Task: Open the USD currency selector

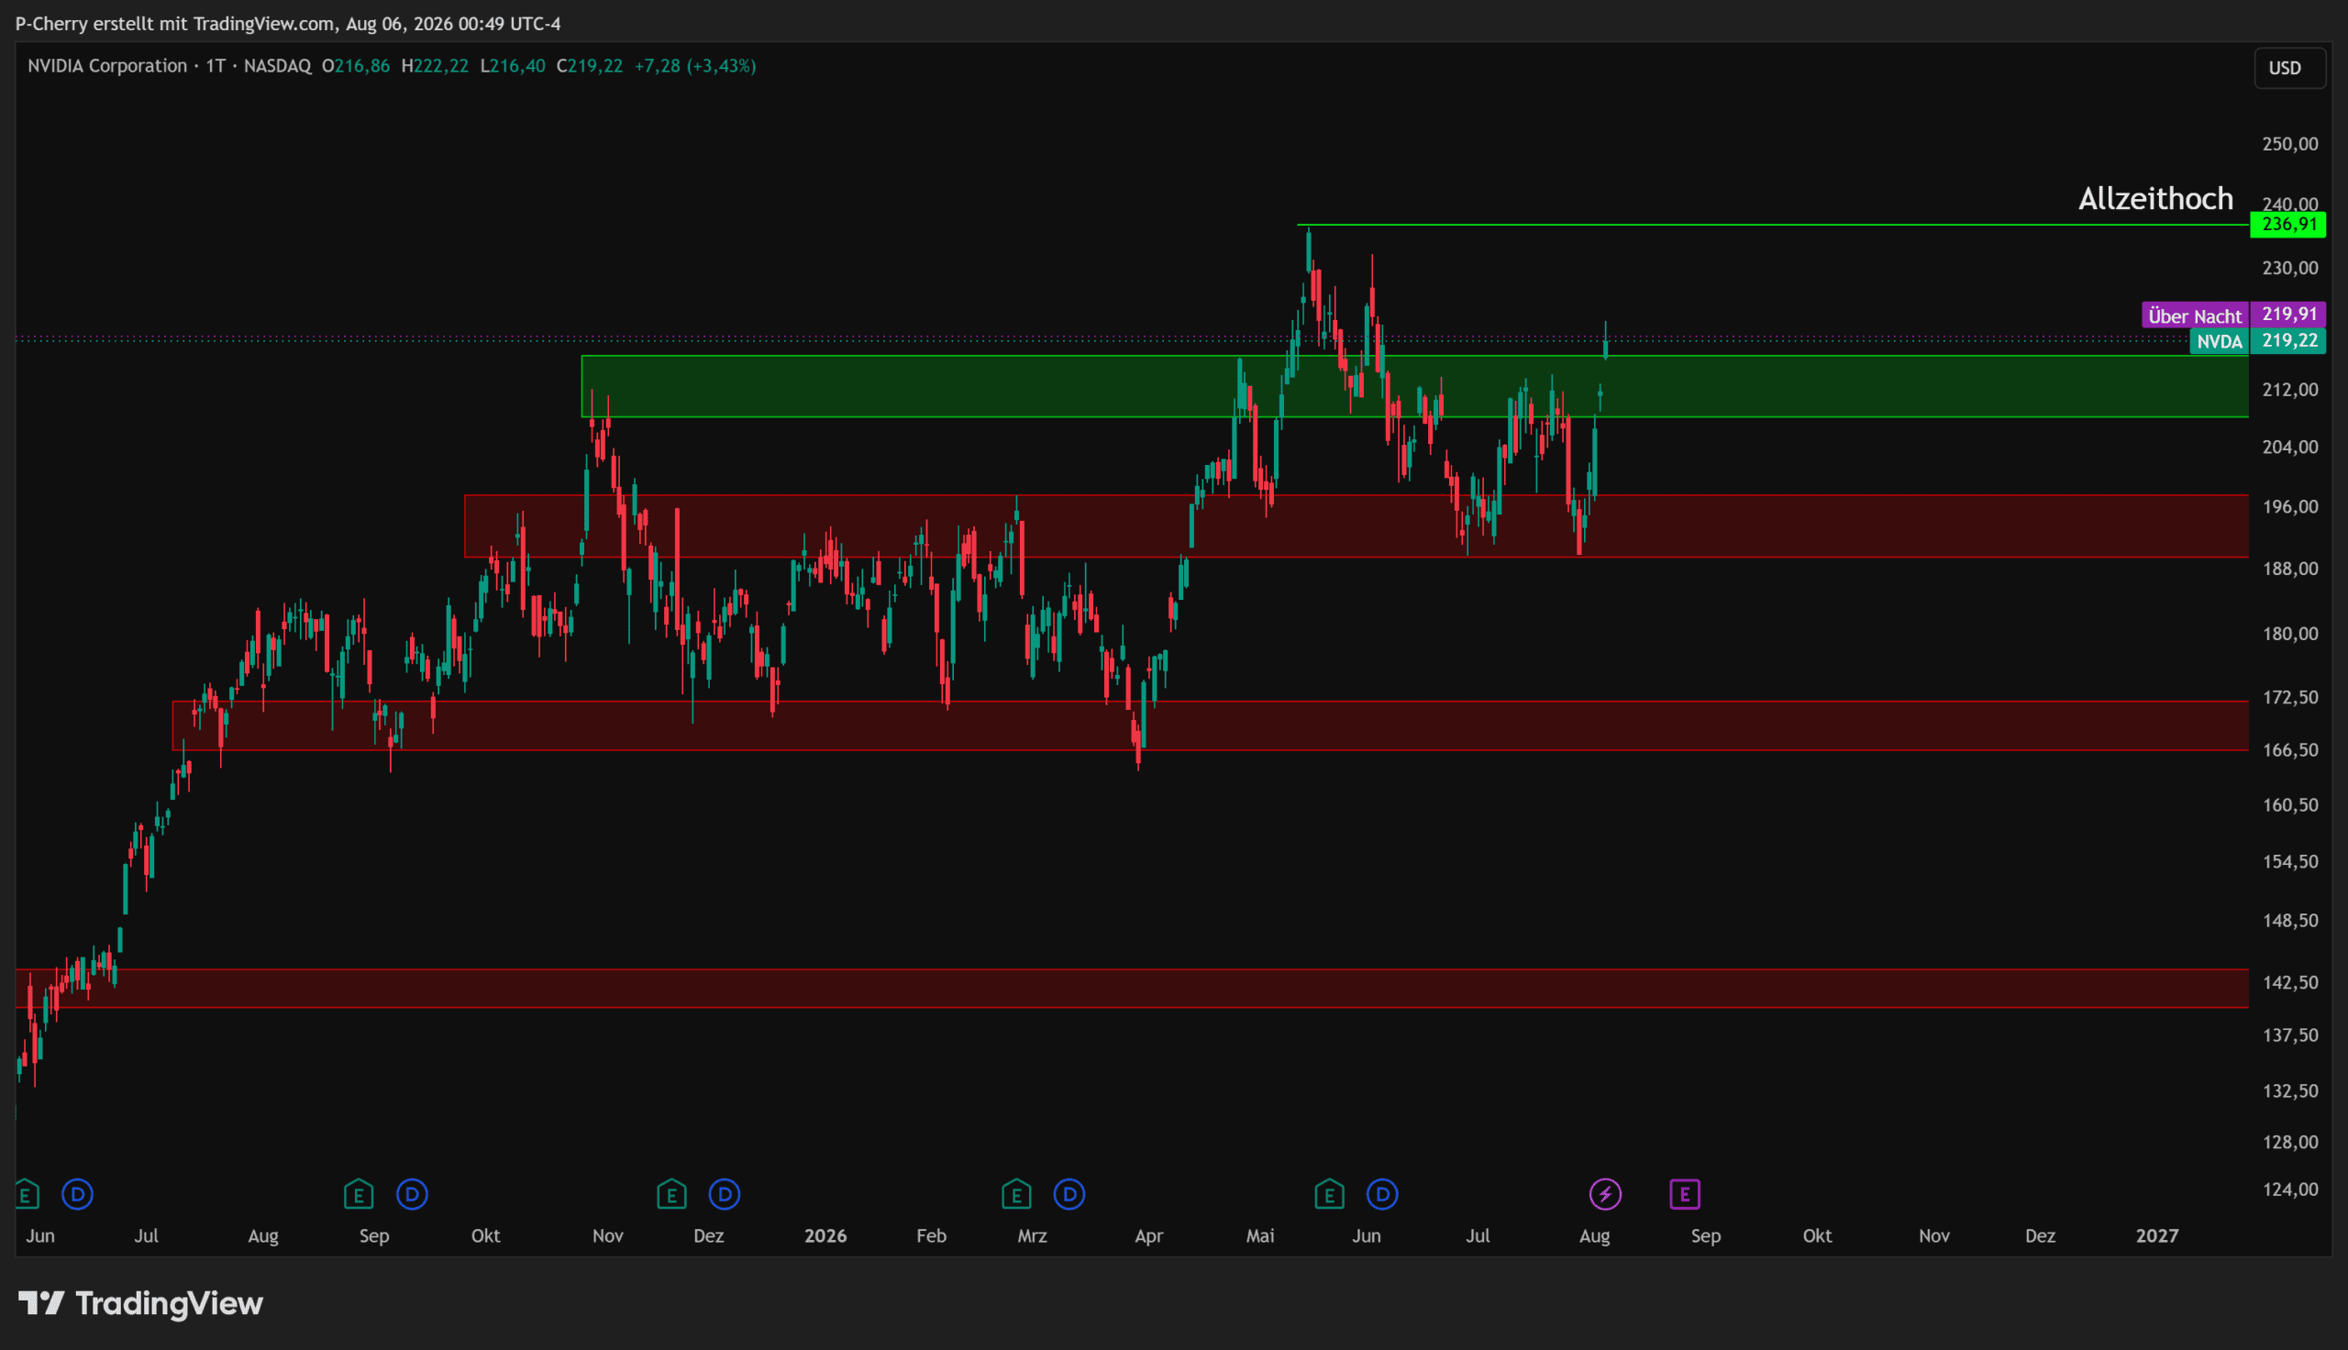Action: click(x=2289, y=69)
